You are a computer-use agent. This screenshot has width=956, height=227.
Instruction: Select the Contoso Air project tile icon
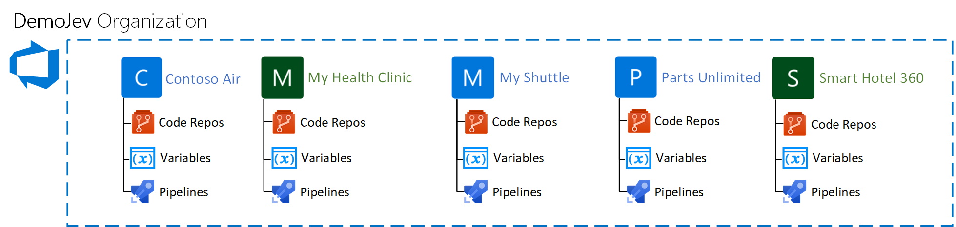[x=142, y=77]
